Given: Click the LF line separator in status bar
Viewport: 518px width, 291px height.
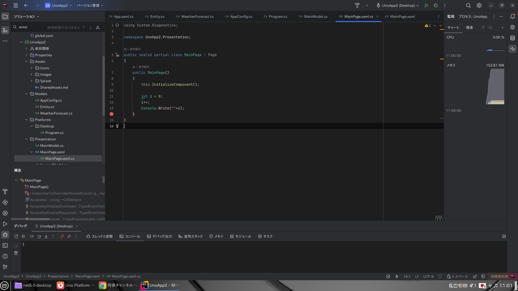Looking at the screenshot, I should 417,276.
